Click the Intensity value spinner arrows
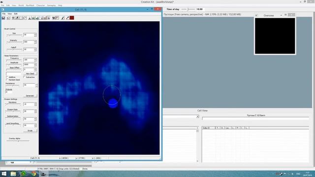Image resolution: width=315 pixels, height=177 pixels. tap(35, 42)
